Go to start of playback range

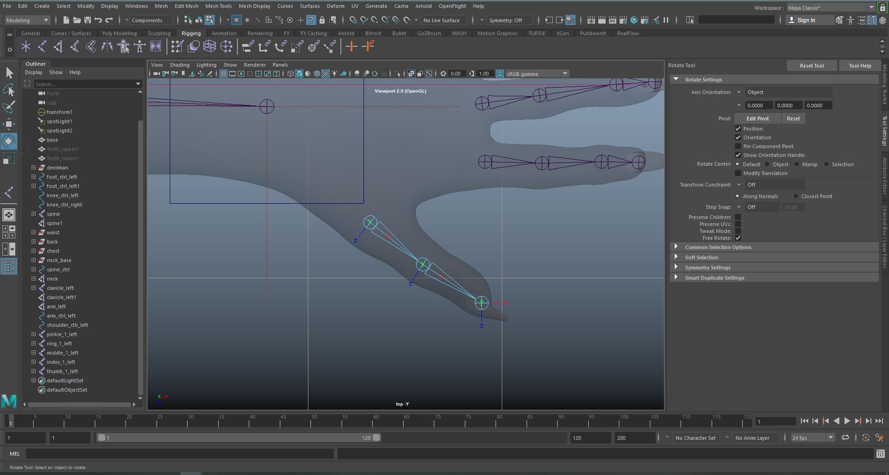(x=805, y=421)
